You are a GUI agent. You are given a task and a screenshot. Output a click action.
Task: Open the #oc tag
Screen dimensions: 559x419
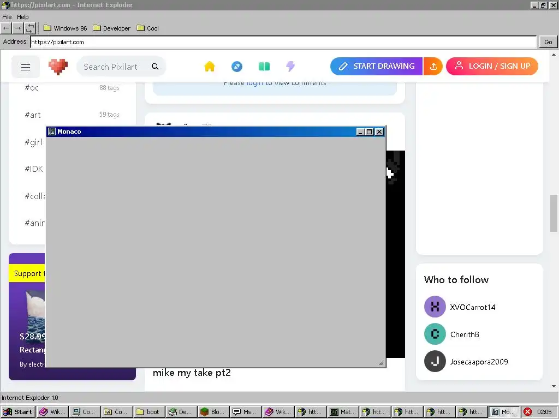(32, 88)
